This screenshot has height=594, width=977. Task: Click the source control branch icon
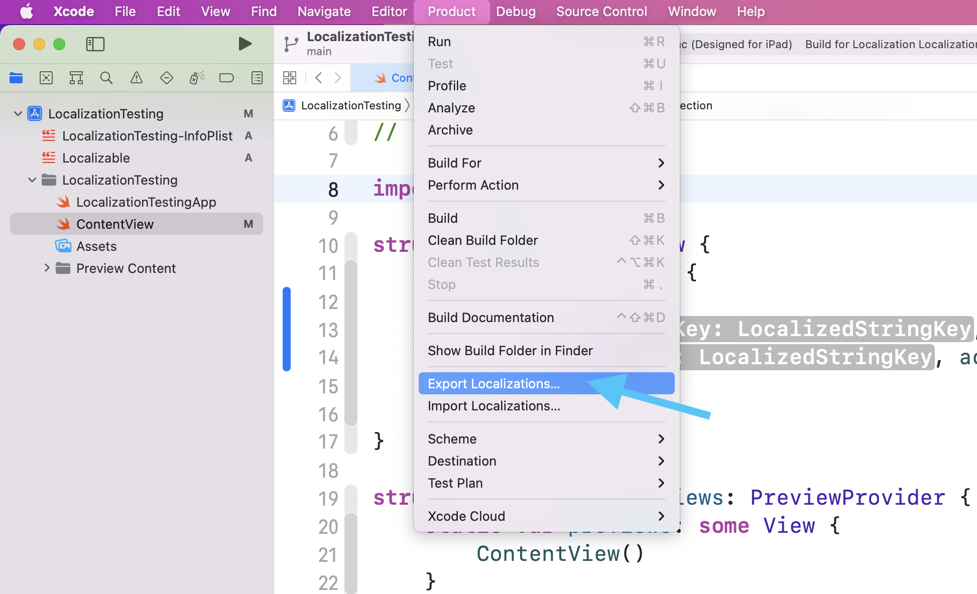291,44
